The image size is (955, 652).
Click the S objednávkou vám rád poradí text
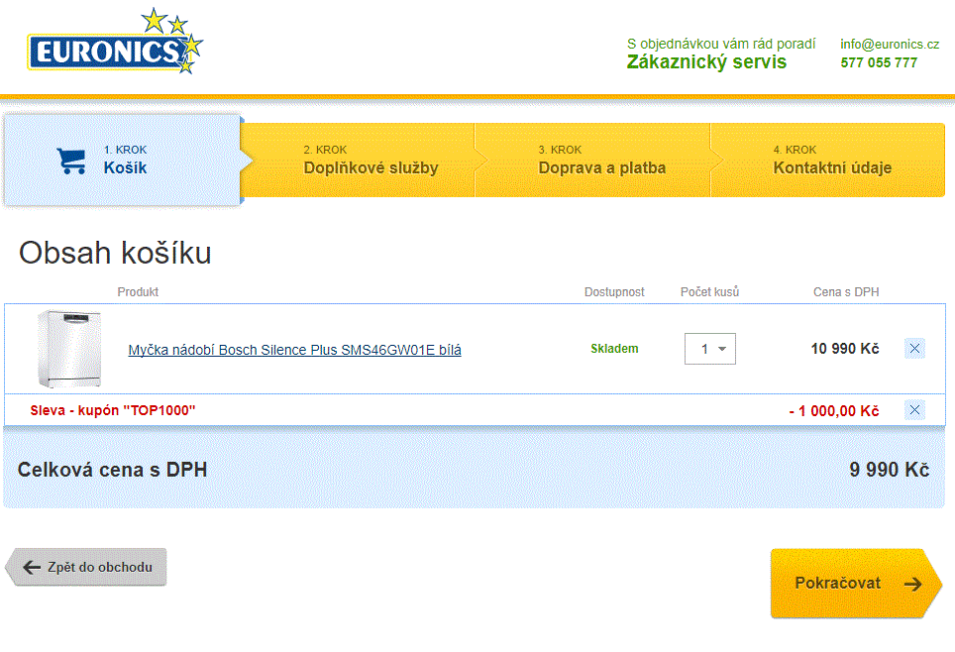pos(721,44)
